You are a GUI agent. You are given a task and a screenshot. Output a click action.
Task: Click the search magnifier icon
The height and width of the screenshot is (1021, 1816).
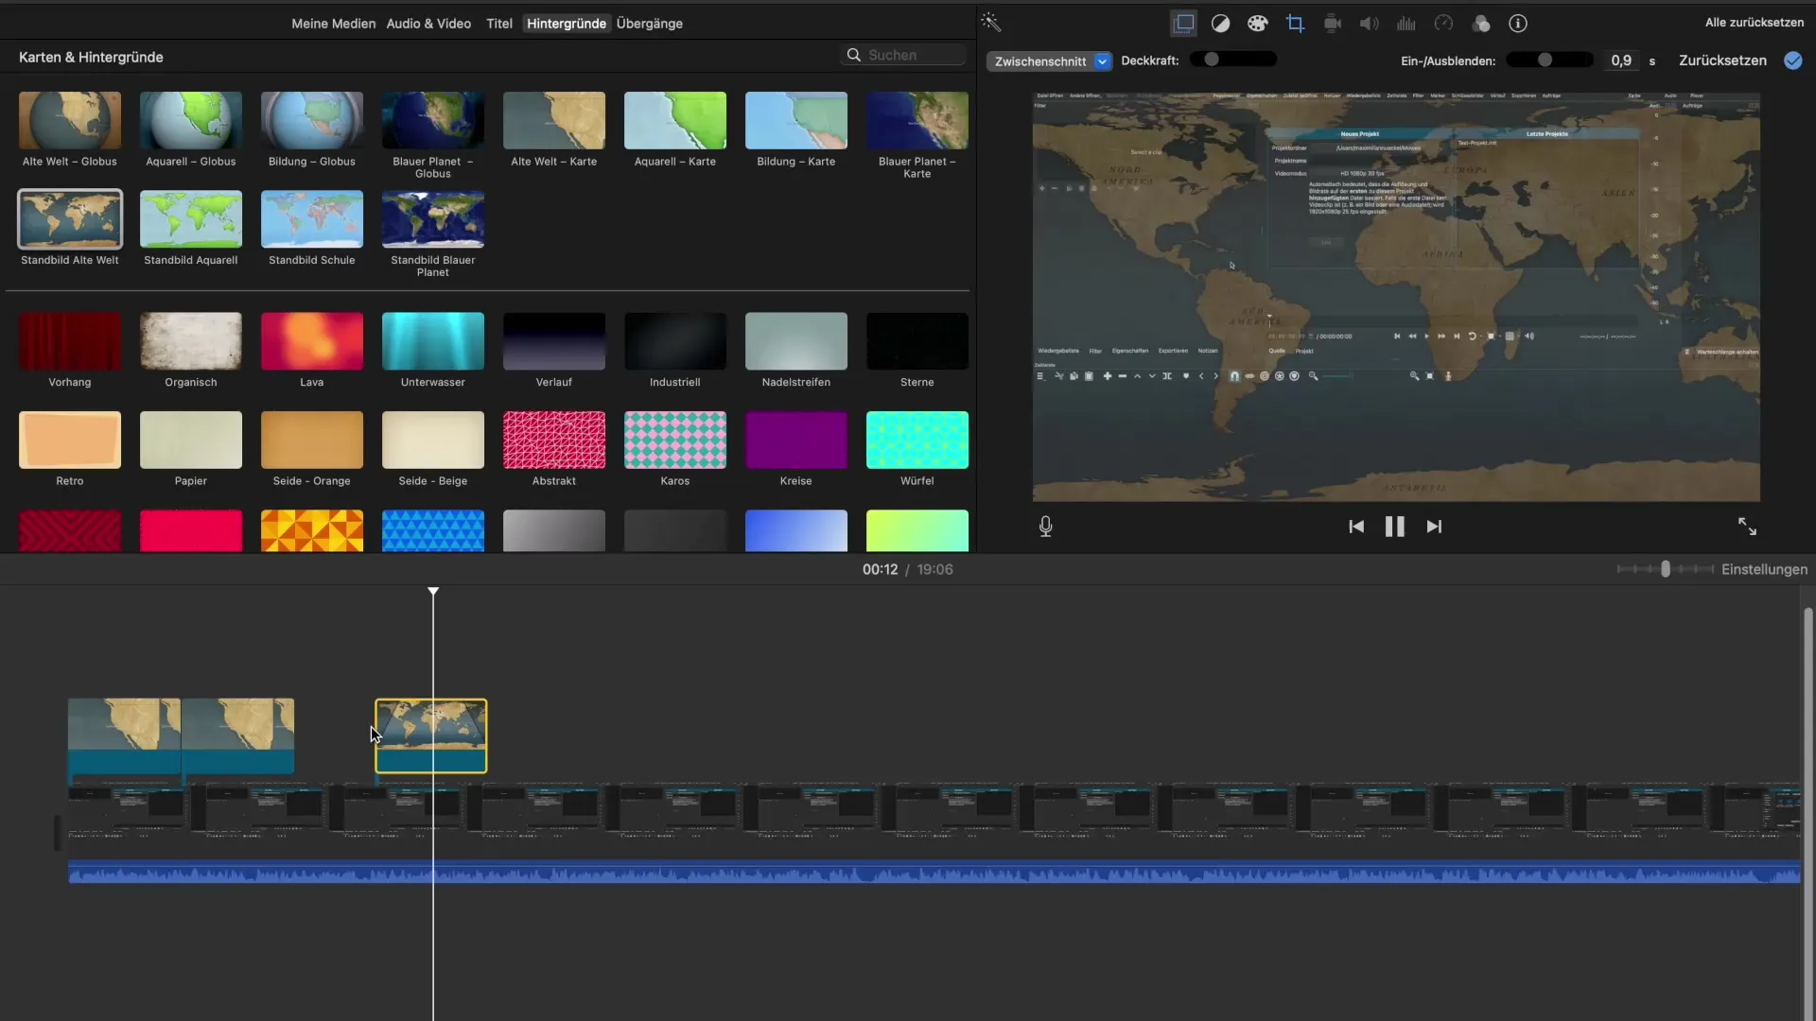853,55
